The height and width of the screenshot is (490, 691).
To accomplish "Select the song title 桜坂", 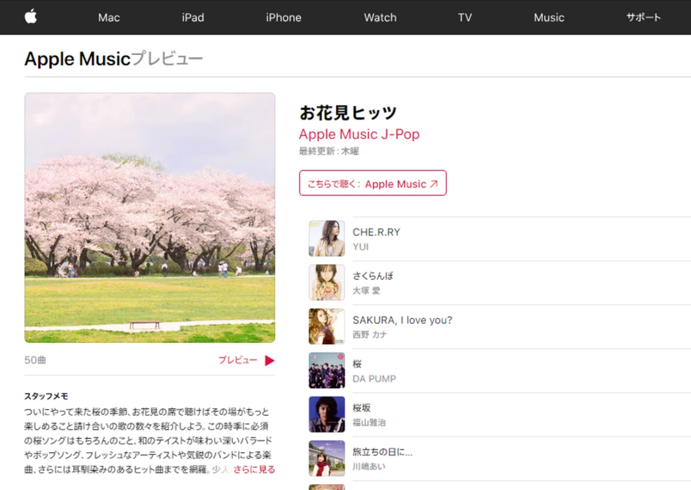I will pyautogui.click(x=362, y=408).
